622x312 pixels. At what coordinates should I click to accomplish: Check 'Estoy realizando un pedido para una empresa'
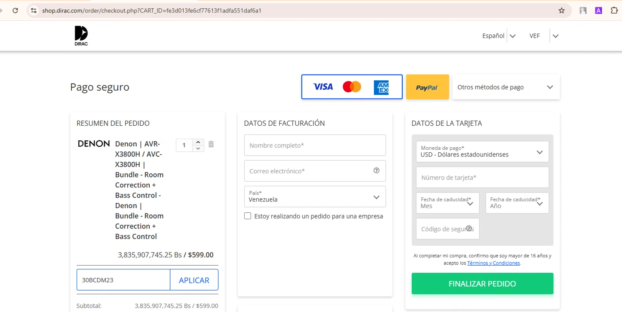248,216
